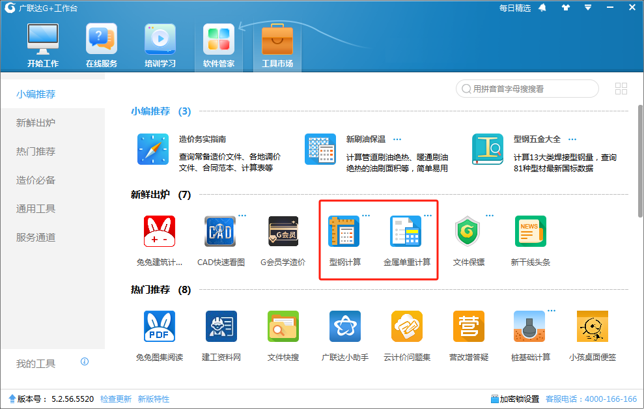644x409 pixels.
Task: Select 通用工具 in sidebar
Action: [x=53, y=208]
